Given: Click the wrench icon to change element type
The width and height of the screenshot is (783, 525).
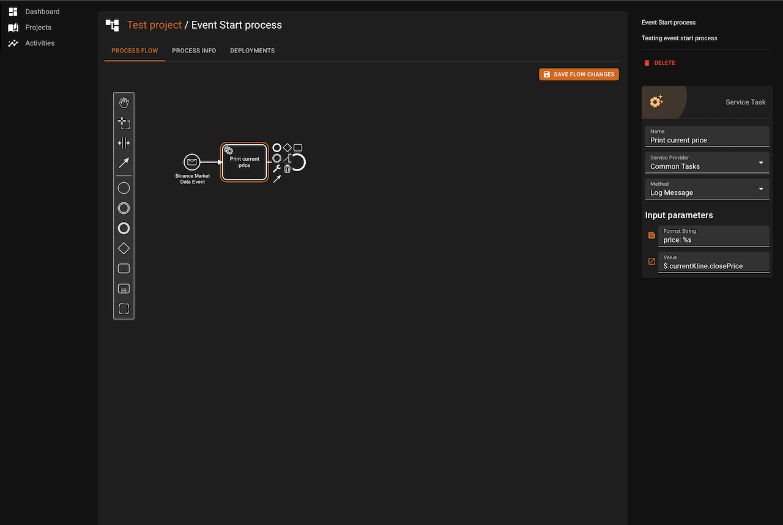Looking at the screenshot, I should (x=276, y=169).
